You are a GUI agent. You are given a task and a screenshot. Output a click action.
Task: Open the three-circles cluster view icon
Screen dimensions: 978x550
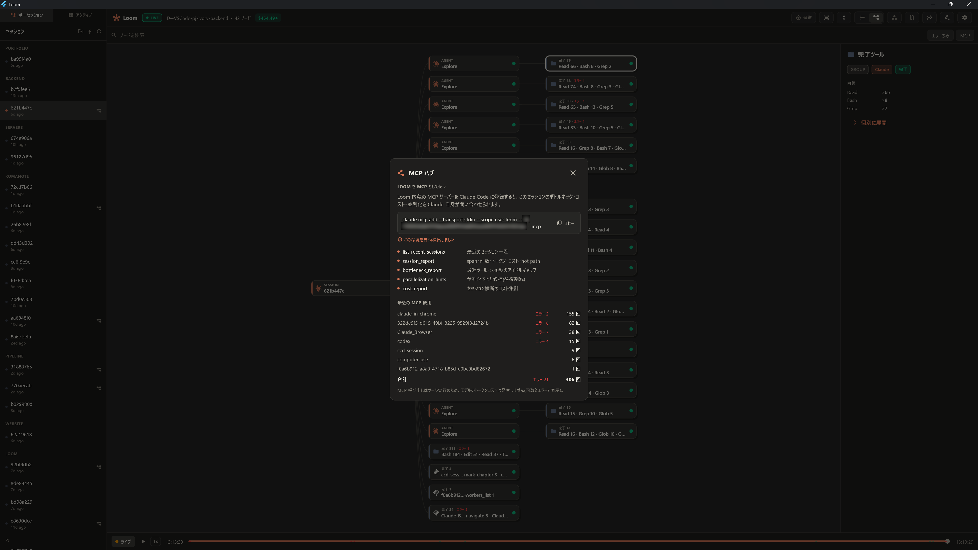pyautogui.click(x=894, y=18)
